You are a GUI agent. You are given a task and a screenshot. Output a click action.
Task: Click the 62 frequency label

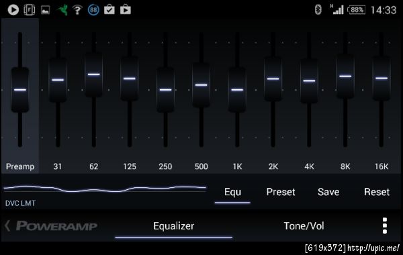pos(94,166)
